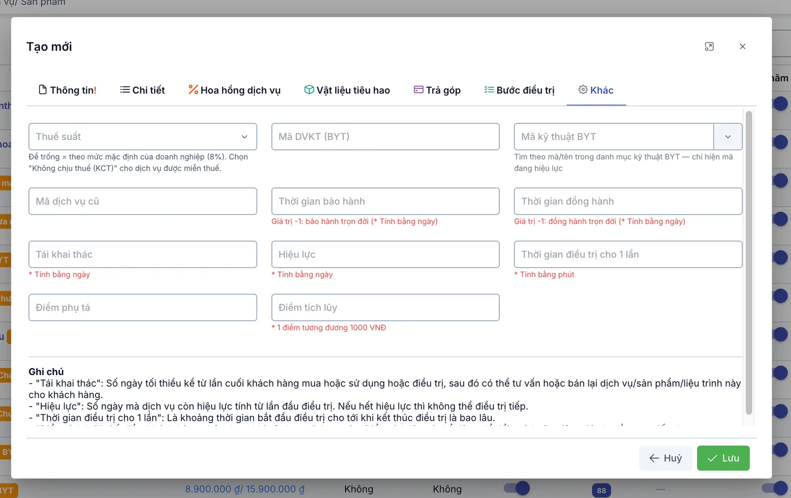Click the Mã dịch vụ cũ input
The width and height of the screenshot is (791, 498).
point(143,201)
